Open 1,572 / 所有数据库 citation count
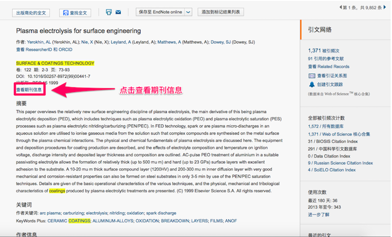 click(328, 126)
